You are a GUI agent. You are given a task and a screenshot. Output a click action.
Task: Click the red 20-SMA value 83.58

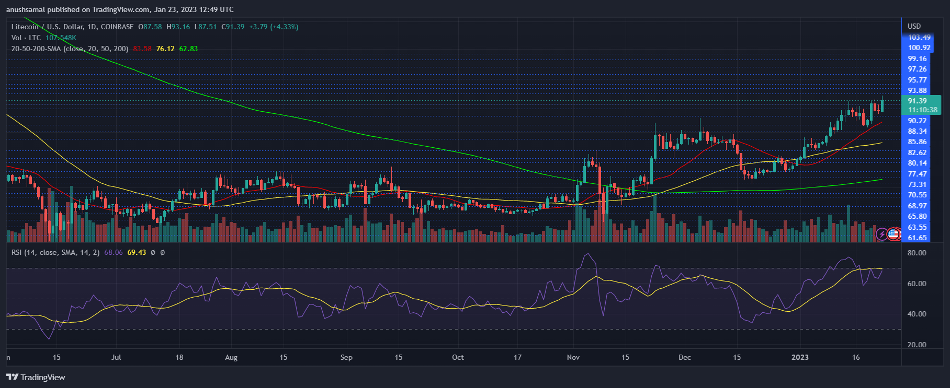142,49
